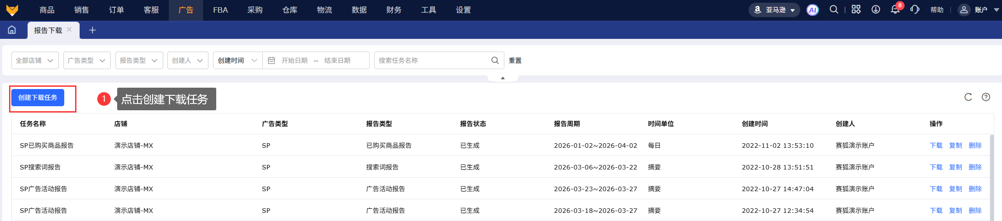This screenshot has height=221, width=1002.
Task: Click the 搜索词报告 report type cell
Action: tap(382, 167)
